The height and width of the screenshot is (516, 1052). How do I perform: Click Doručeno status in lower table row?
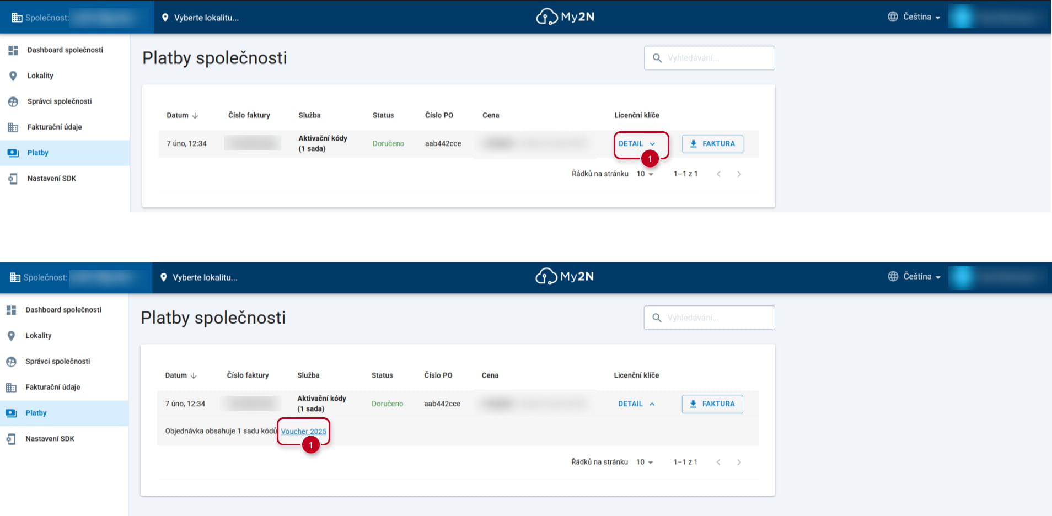[x=387, y=404]
